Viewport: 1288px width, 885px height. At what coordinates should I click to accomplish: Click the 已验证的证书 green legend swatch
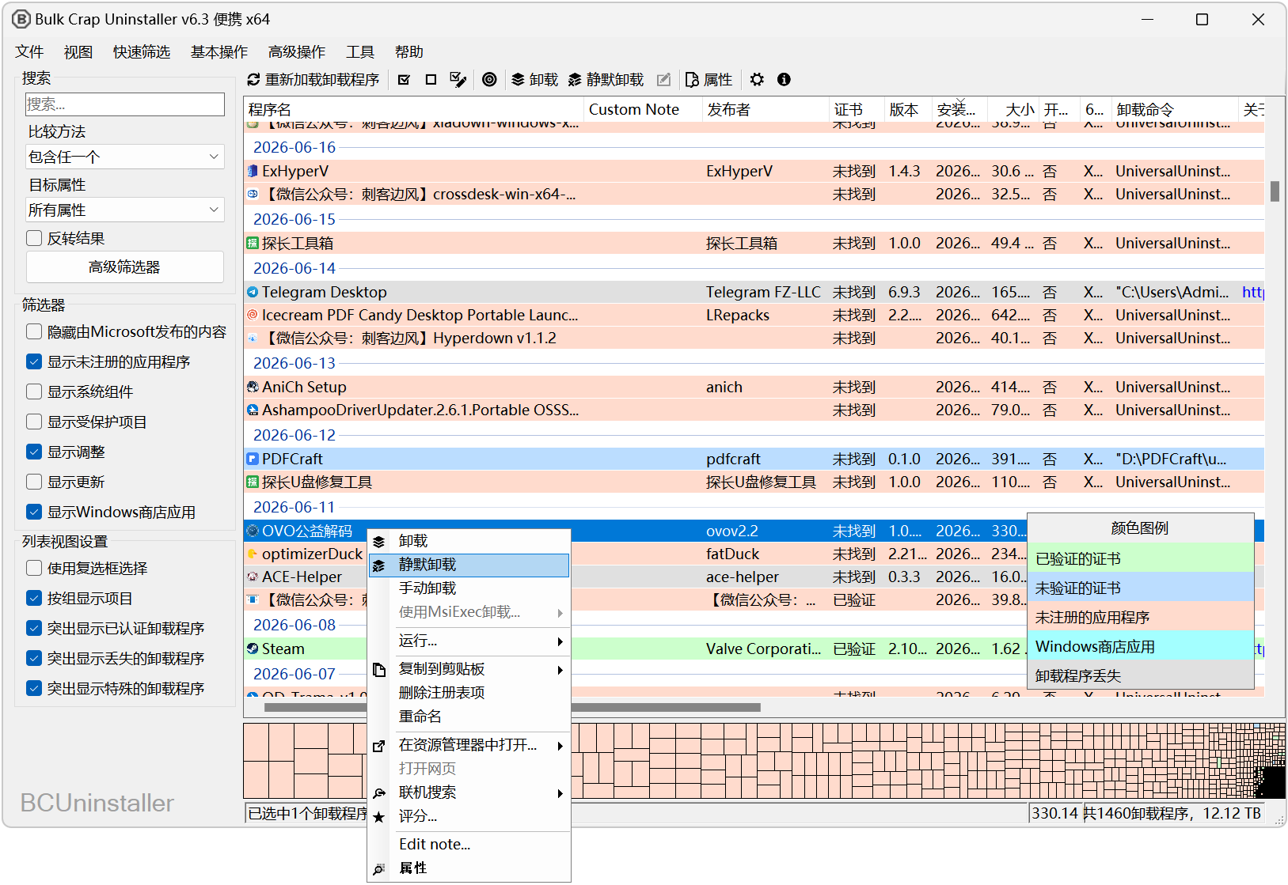pyautogui.click(x=1141, y=559)
